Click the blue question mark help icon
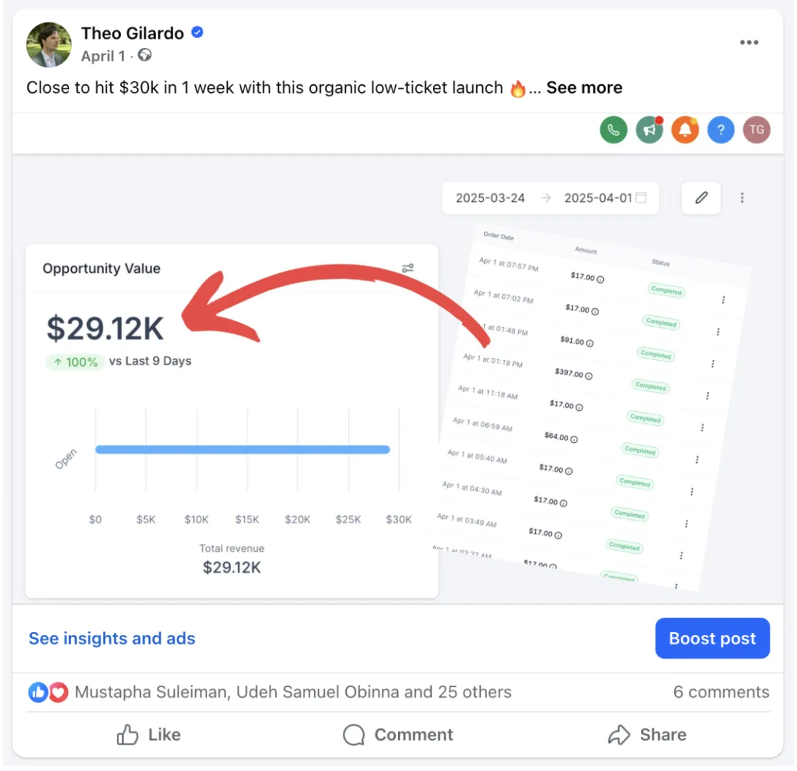The image size is (797, 771). coord(721,129)
